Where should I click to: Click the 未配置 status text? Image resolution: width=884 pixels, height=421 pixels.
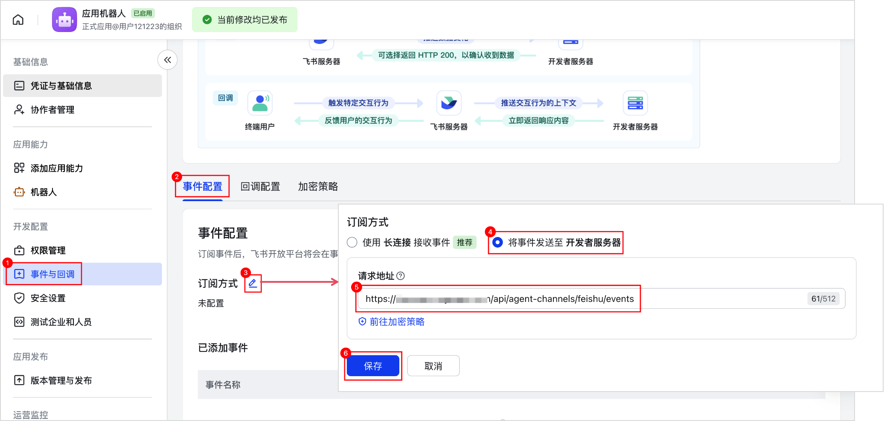[x=211, y=303]
